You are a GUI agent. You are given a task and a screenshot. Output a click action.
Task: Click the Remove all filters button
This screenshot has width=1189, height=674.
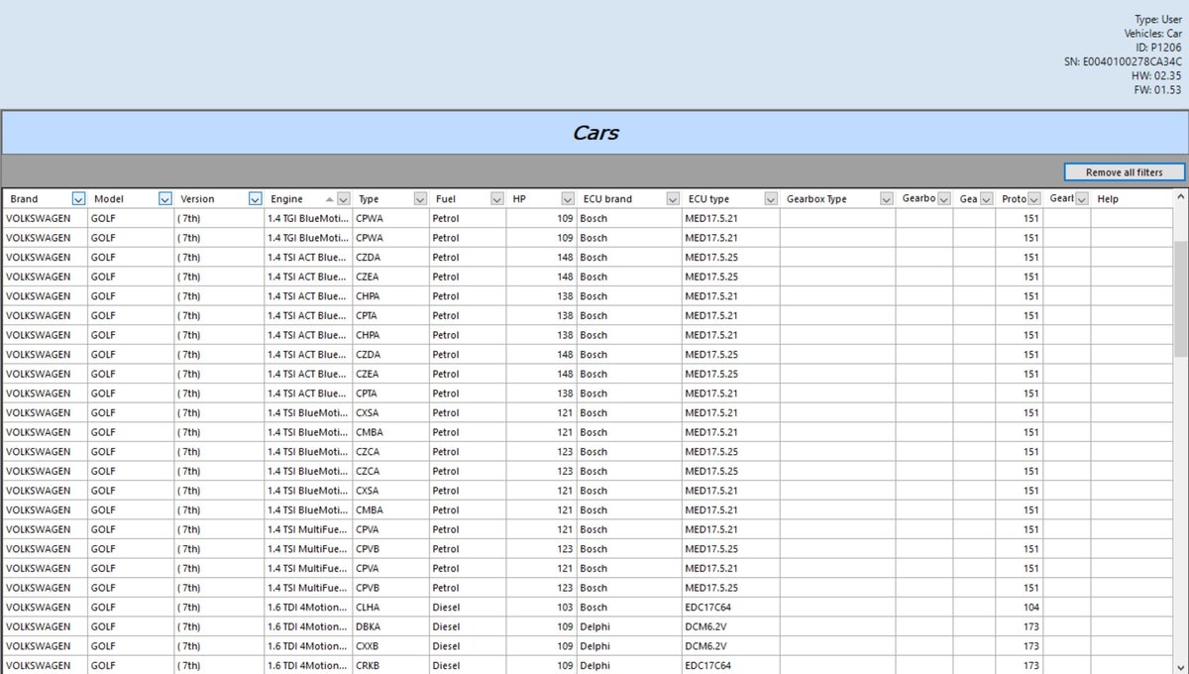click(1124, 172)
